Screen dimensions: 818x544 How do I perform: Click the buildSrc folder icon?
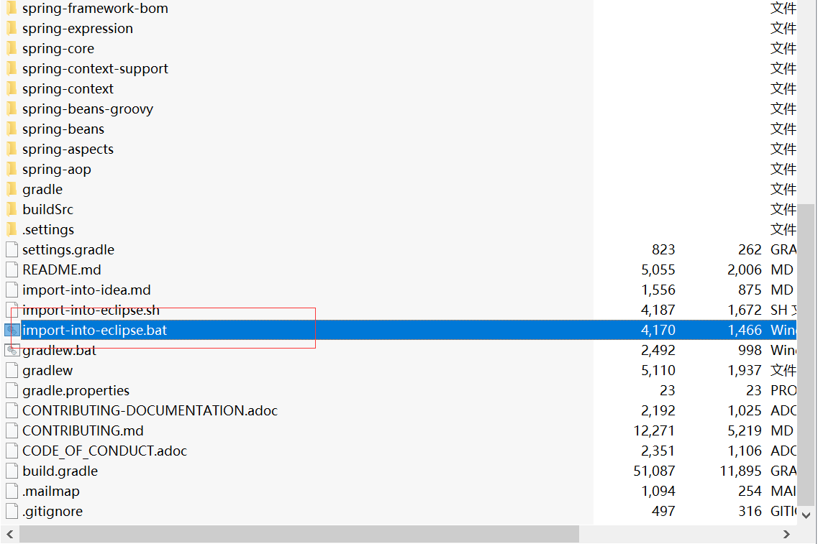coord(12,209)
